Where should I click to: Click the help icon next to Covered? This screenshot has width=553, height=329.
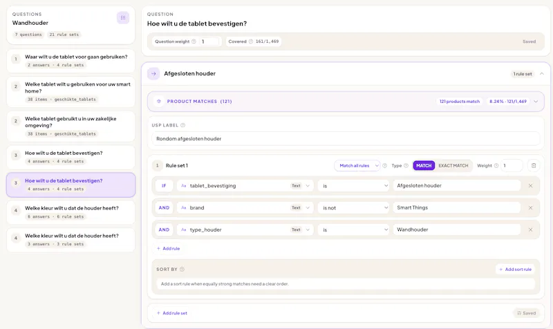pos(251,41)
